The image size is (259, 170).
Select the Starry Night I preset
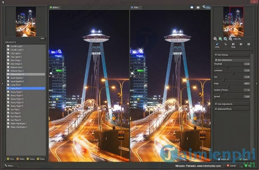click(x=26, y=92)
